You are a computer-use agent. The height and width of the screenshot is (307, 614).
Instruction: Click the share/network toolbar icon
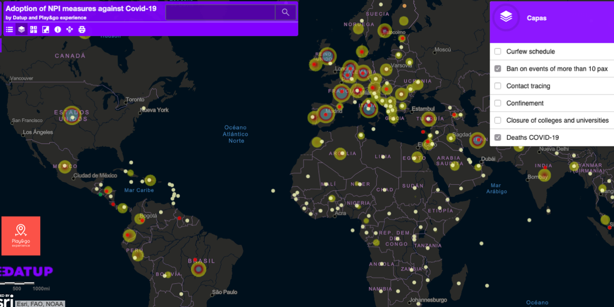pos(70,30)
